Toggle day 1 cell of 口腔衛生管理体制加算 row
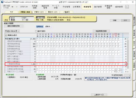This screenshot has height=98, width=136. pyautogui.click(x=37, y=69)
